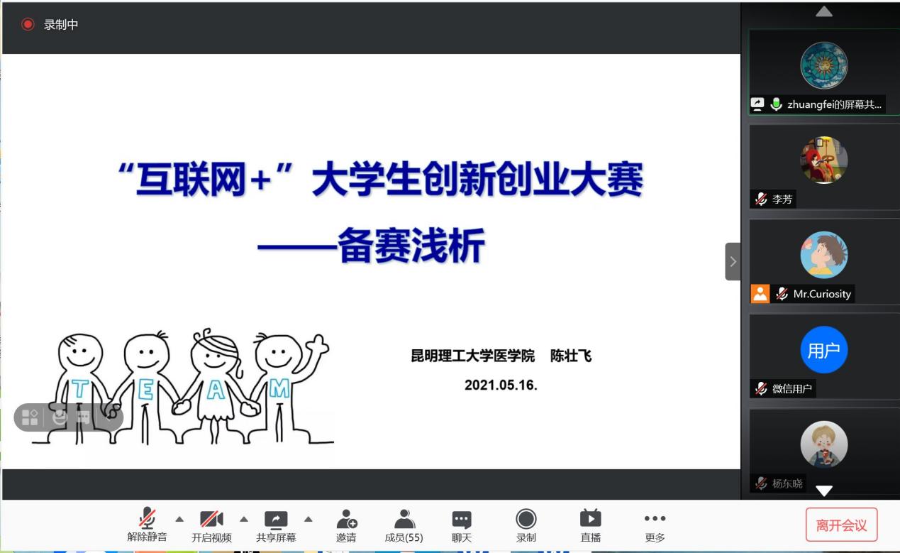Select 李芳's participant avatar
Image resolution: width=900 pixels, height=553 pixels.
824,160
